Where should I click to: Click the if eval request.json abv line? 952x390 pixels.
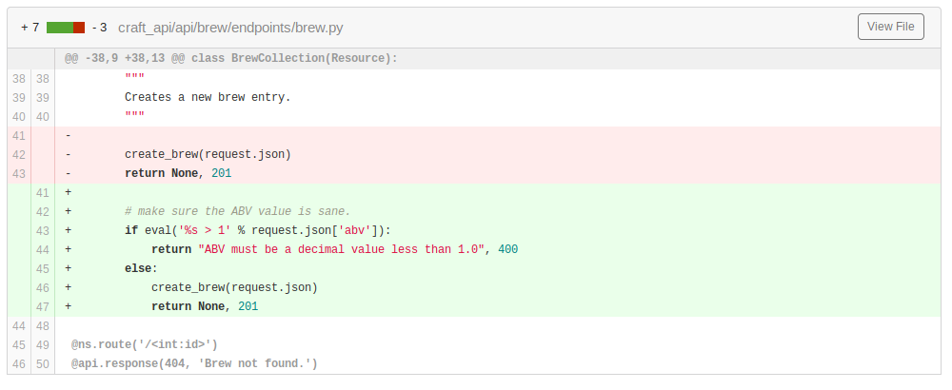point(257,230)
